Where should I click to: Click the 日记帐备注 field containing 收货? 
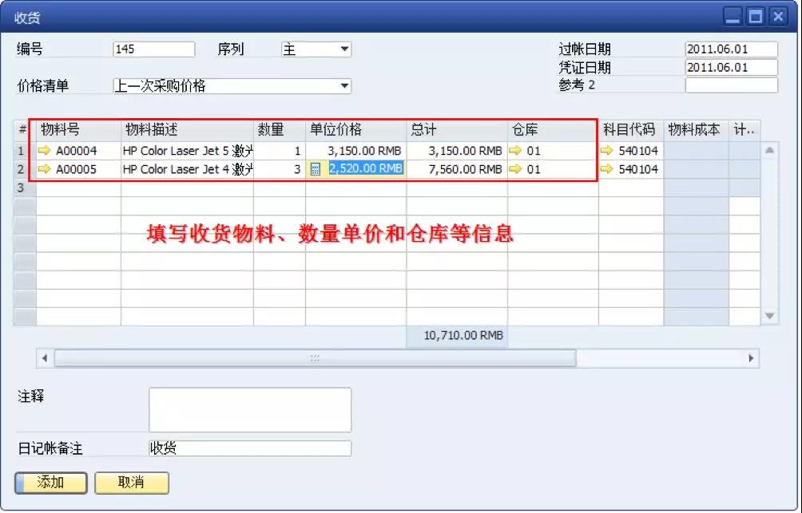point(248,448)
